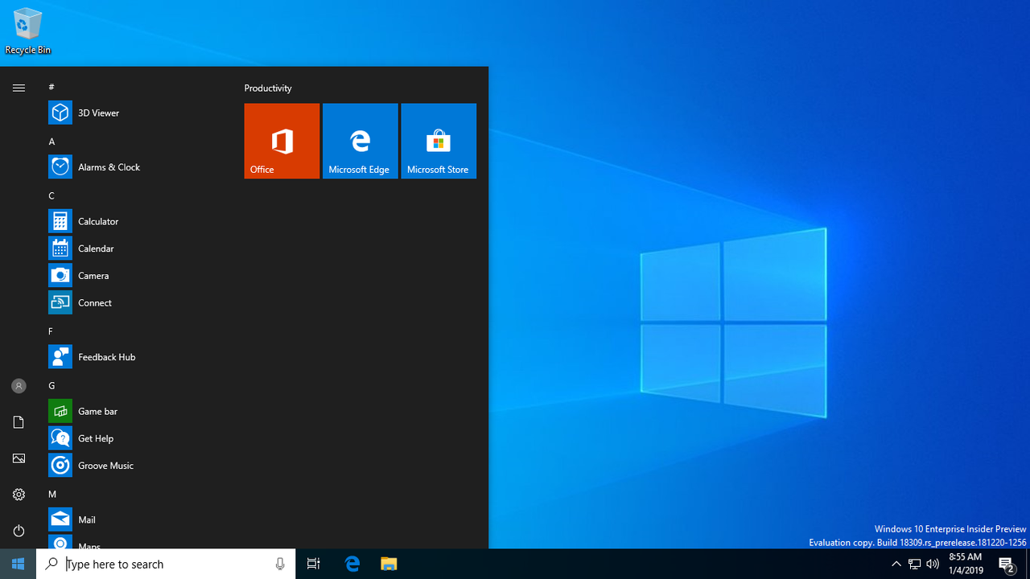Open the Microsoft Store tile
This screenshot has height=579, width=1030.
[x=439, y=141]
